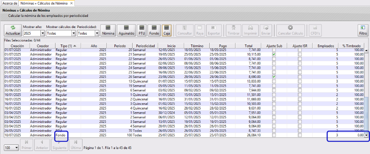370x154 pixels.
Task: Open the Aguinaldo calculation button
Action: click(126, 30)
